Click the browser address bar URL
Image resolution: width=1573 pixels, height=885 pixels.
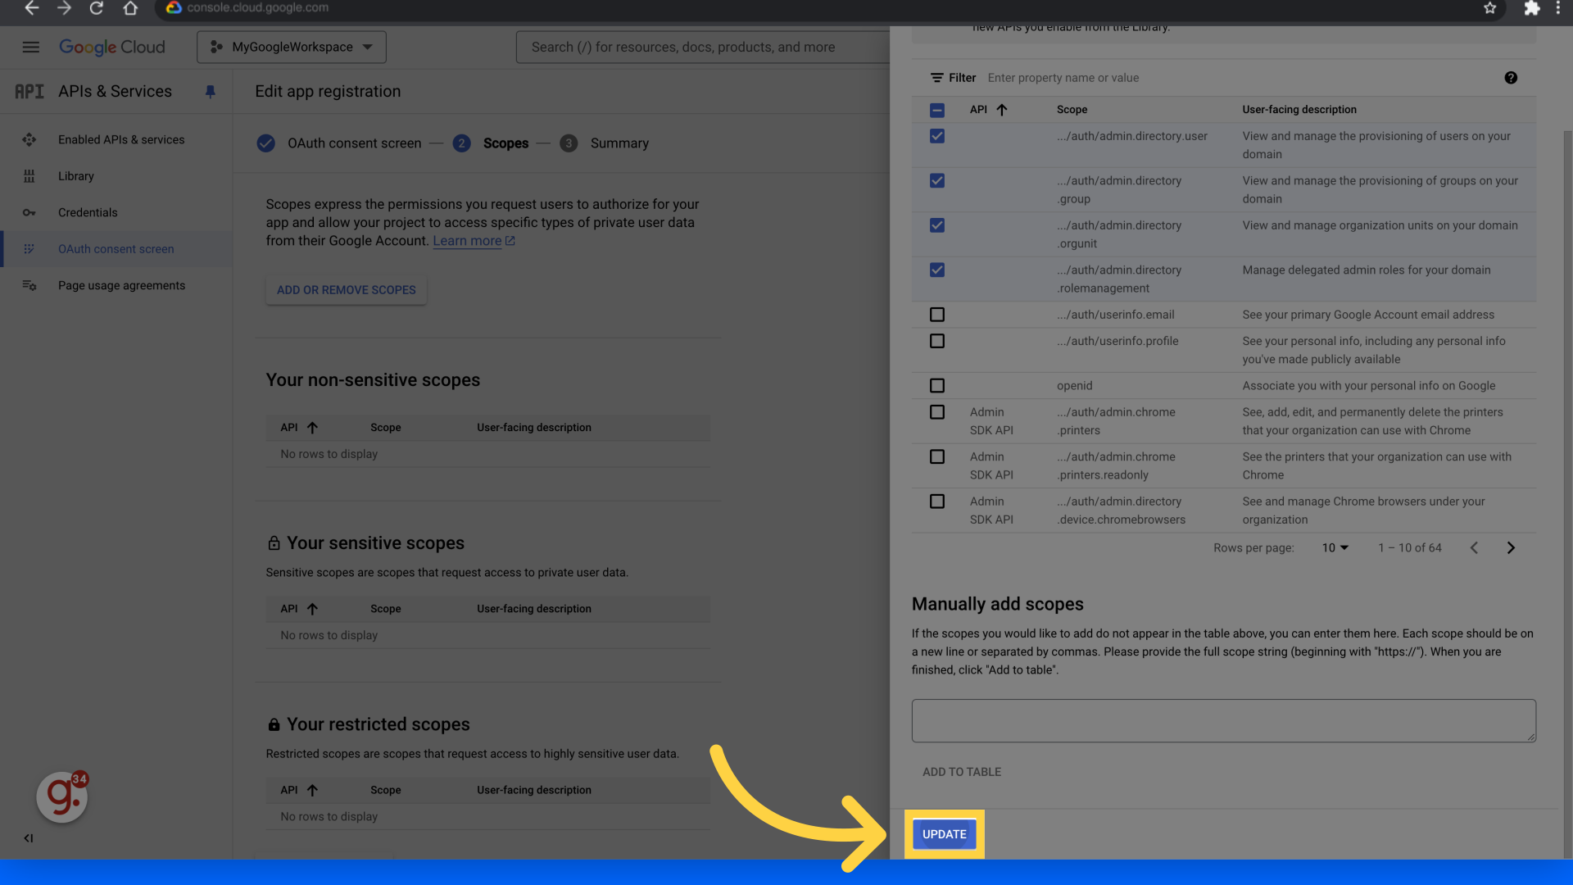point(257,8)
